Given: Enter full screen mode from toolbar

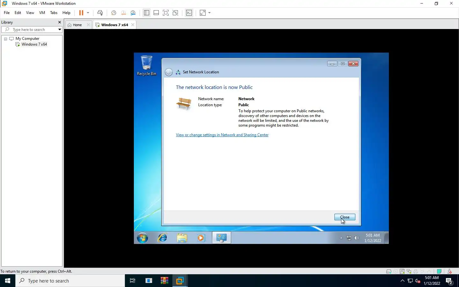Looking at the screenshot, I should (x=166, y=13).
